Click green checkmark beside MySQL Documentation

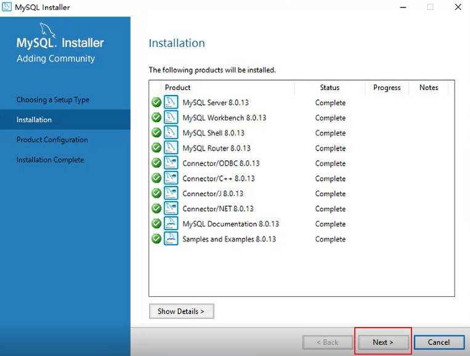point(156,223)
